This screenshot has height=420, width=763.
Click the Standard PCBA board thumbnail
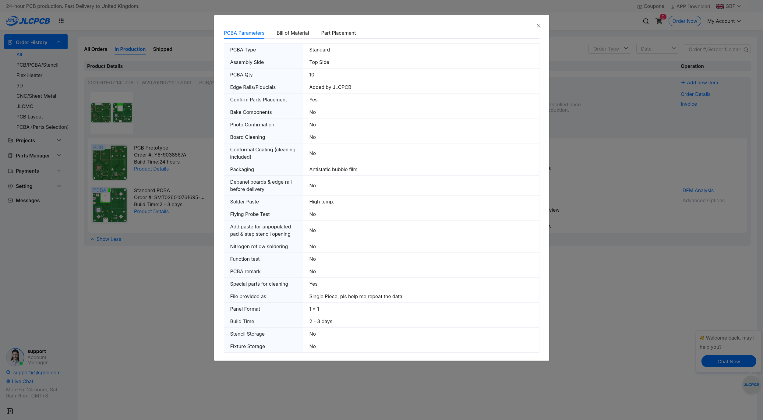tap(110, 205)
